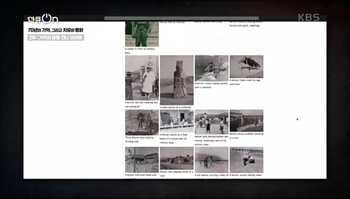The width and height of the screenshot is (350, 199).
Task: Open the students standing in line photo
Action: pyautogui.click(x=246, y=121)
